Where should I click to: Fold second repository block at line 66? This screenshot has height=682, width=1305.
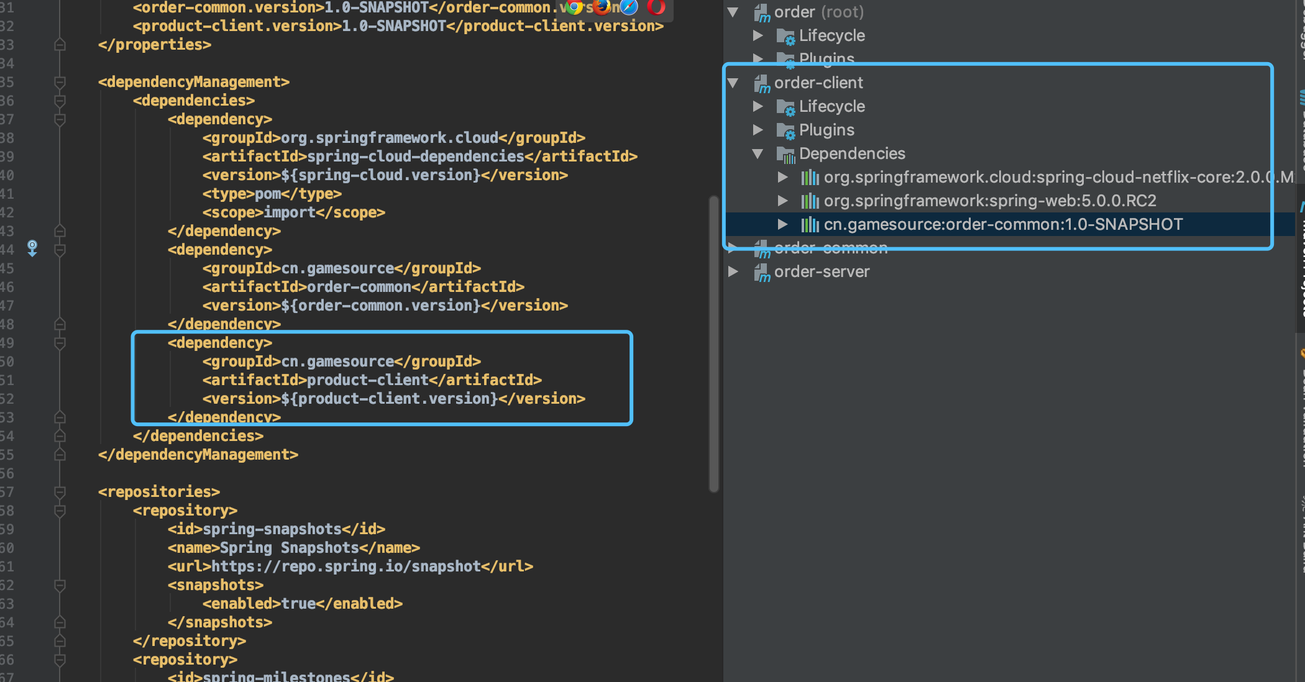(60, 660)
